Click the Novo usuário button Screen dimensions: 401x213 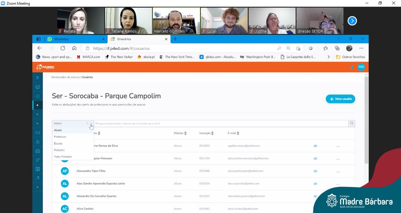340,99
